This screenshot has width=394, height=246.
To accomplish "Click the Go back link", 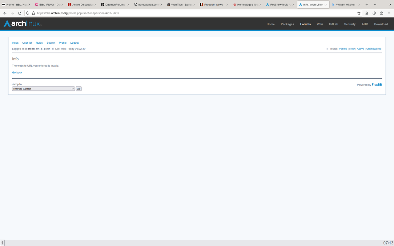I will click(x=17, y=73).
